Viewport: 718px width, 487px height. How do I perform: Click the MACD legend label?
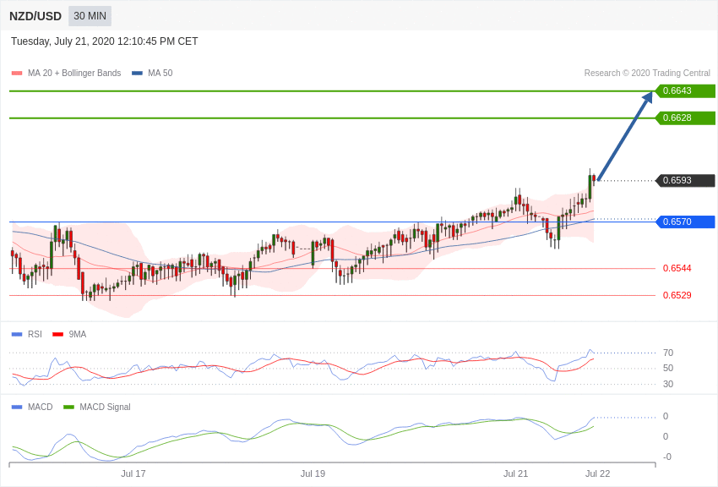click(41, 407)
